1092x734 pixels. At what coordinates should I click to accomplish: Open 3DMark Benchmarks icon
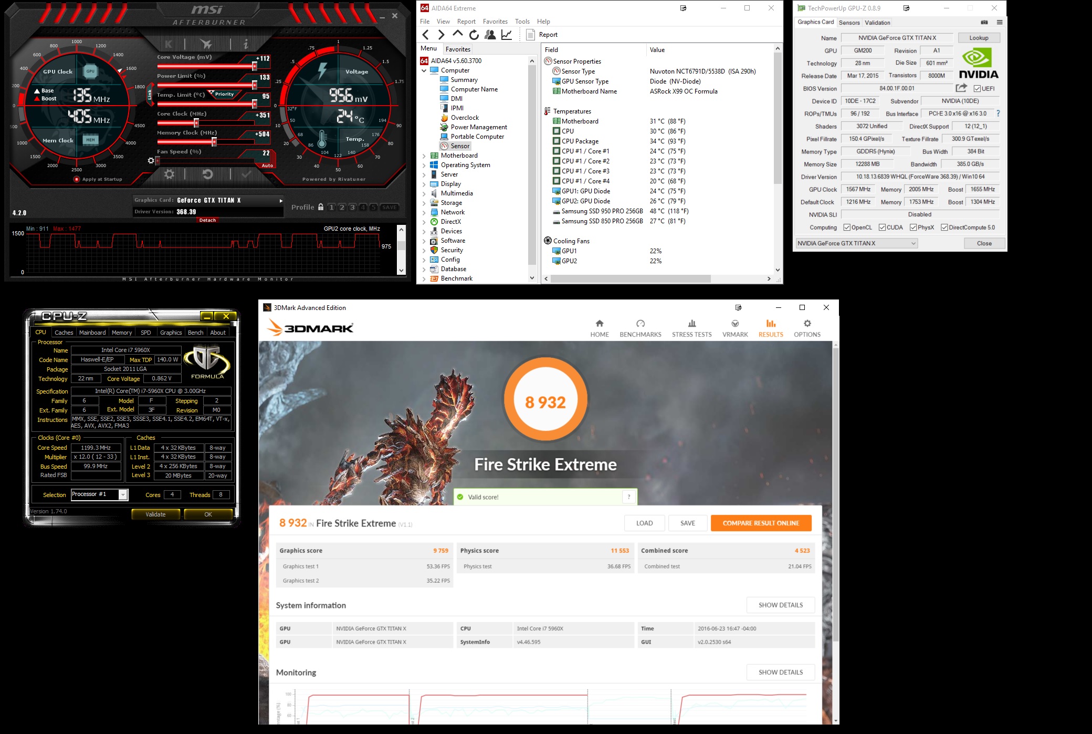(640, 324)
